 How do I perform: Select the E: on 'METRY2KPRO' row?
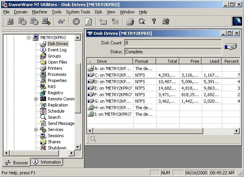(164, 88)
